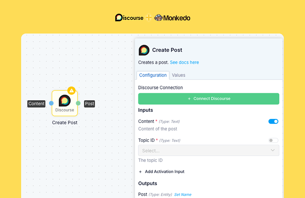This screenshot has width=305, height=198.
Task: Switch to the Values tab
Action: pos(179,75)
